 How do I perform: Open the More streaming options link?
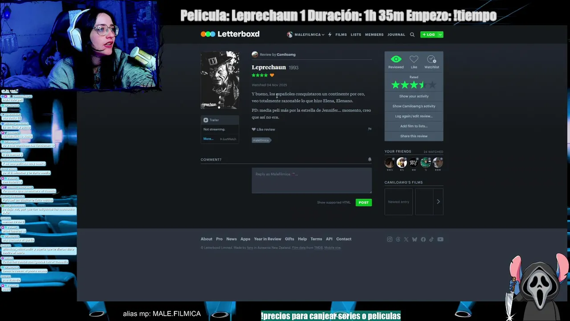[x=208, y=139]
